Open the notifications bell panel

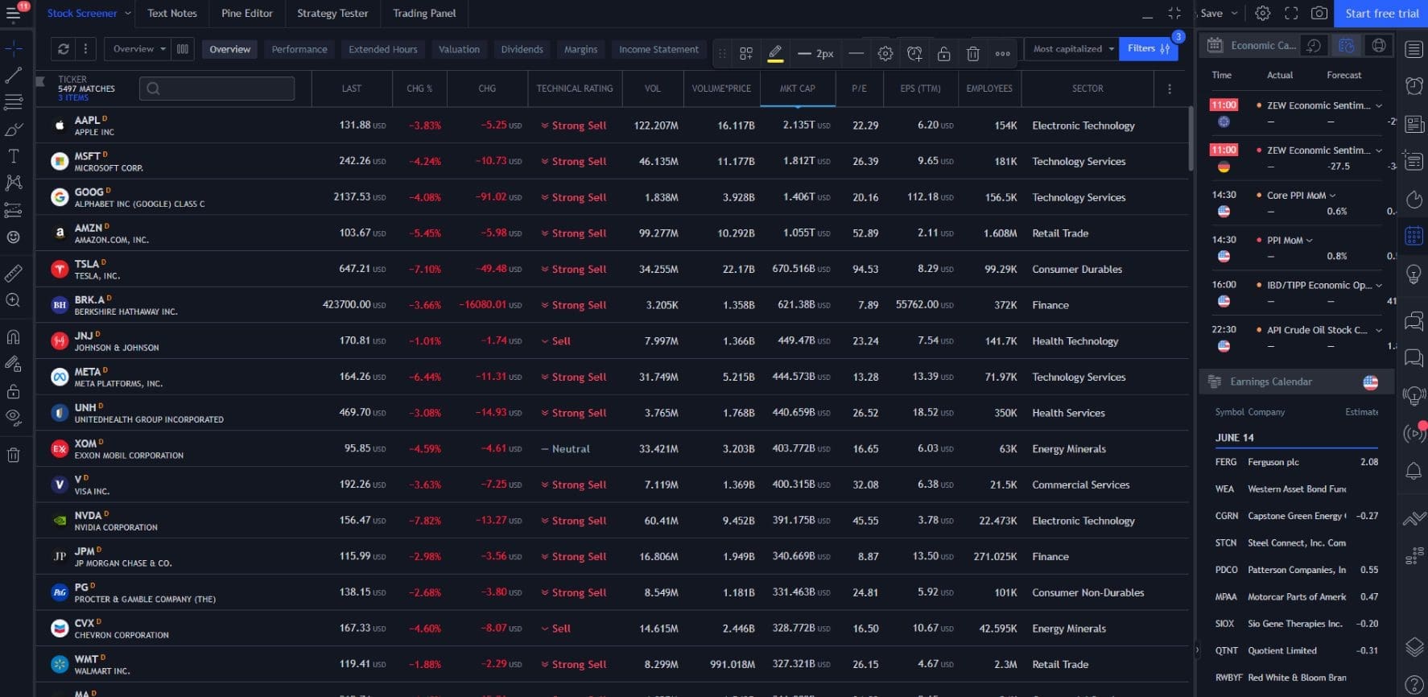(x=1414, y=471)
